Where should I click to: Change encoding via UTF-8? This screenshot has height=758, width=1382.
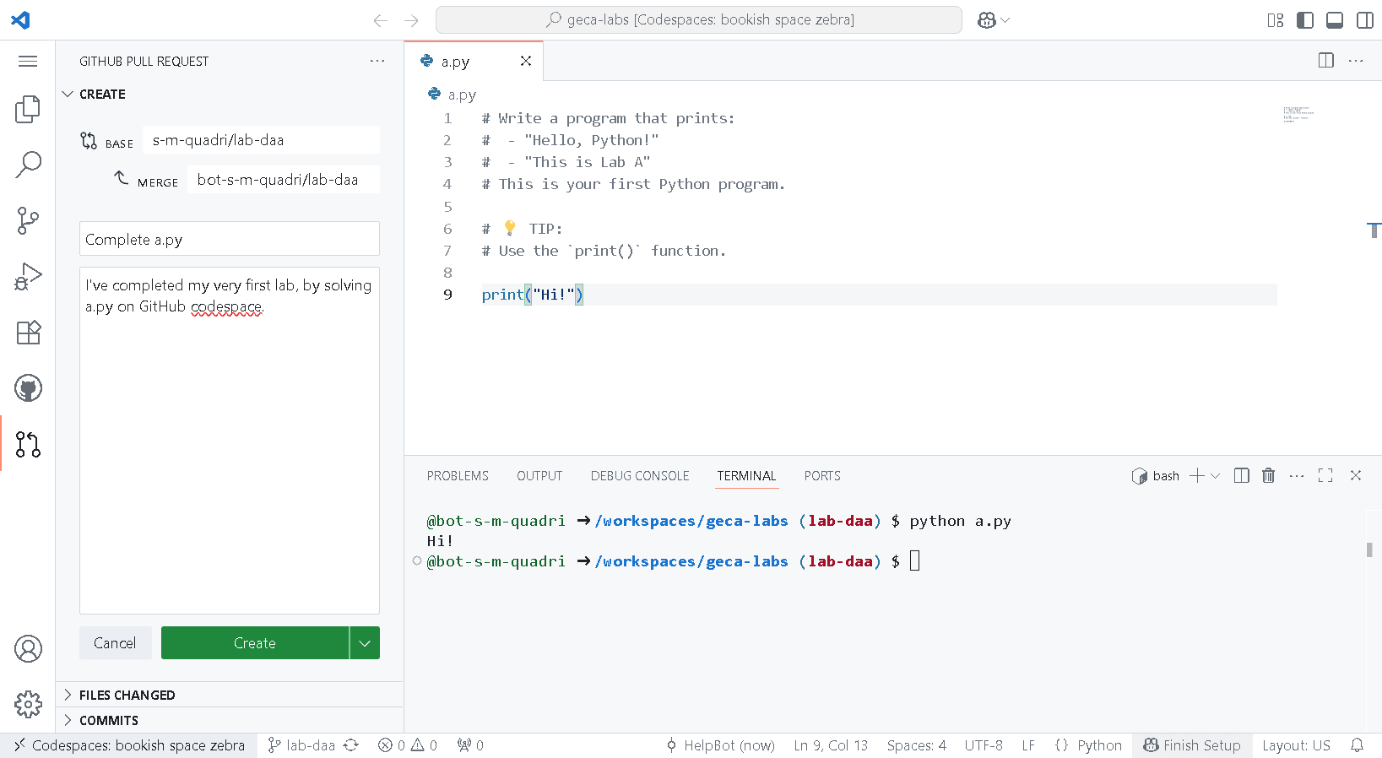(984, 745)
